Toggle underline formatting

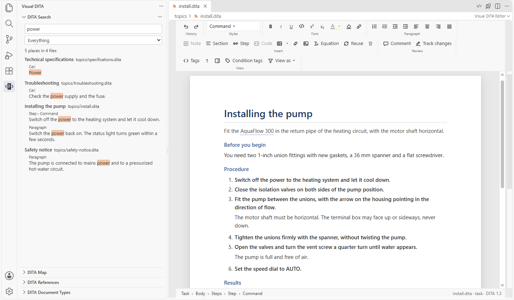291,26
